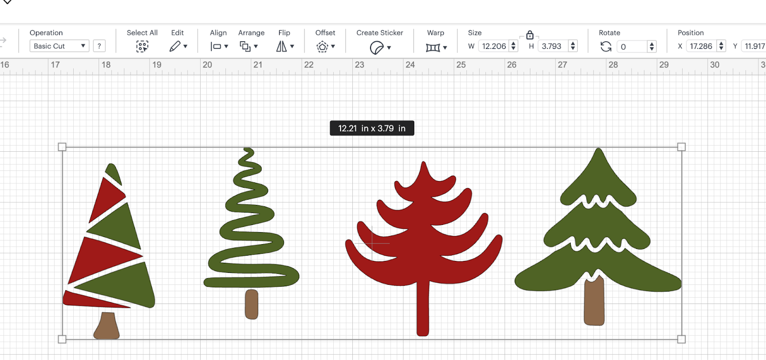Click the Width value field 12.206
766x360 pixels.
[x=494, y=46]
